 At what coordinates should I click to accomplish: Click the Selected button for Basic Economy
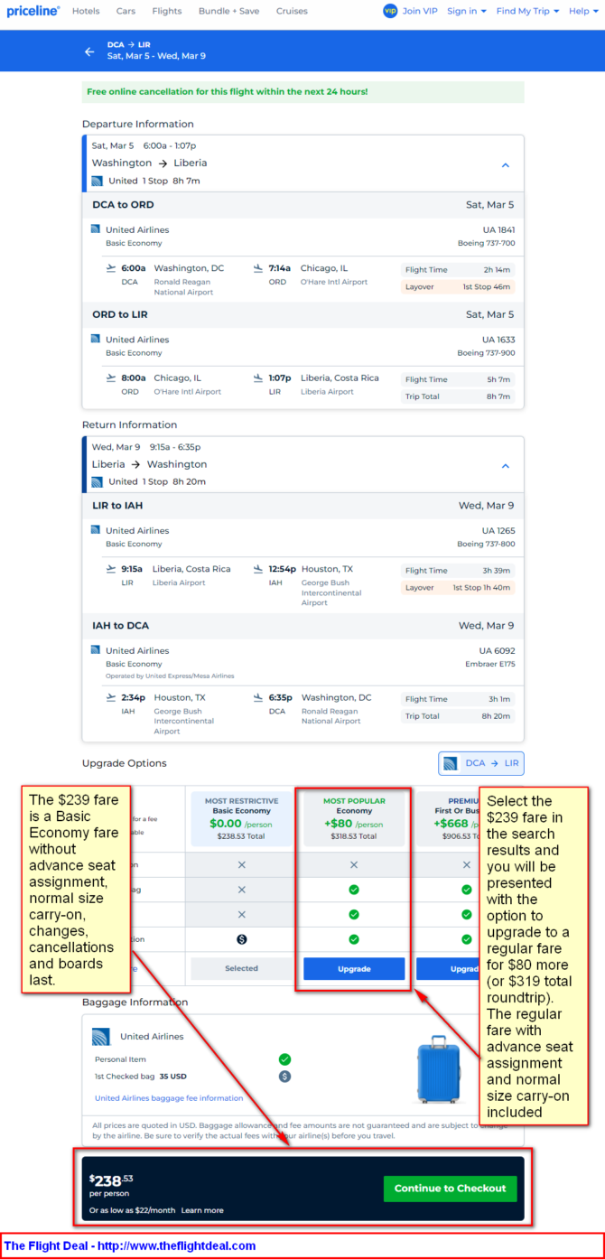(x=241, y=968)
